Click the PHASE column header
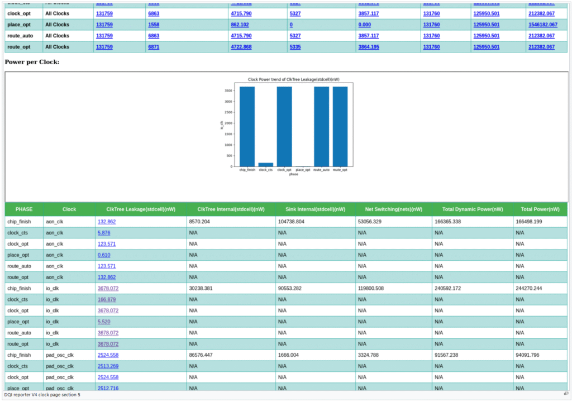 (24, 209)
